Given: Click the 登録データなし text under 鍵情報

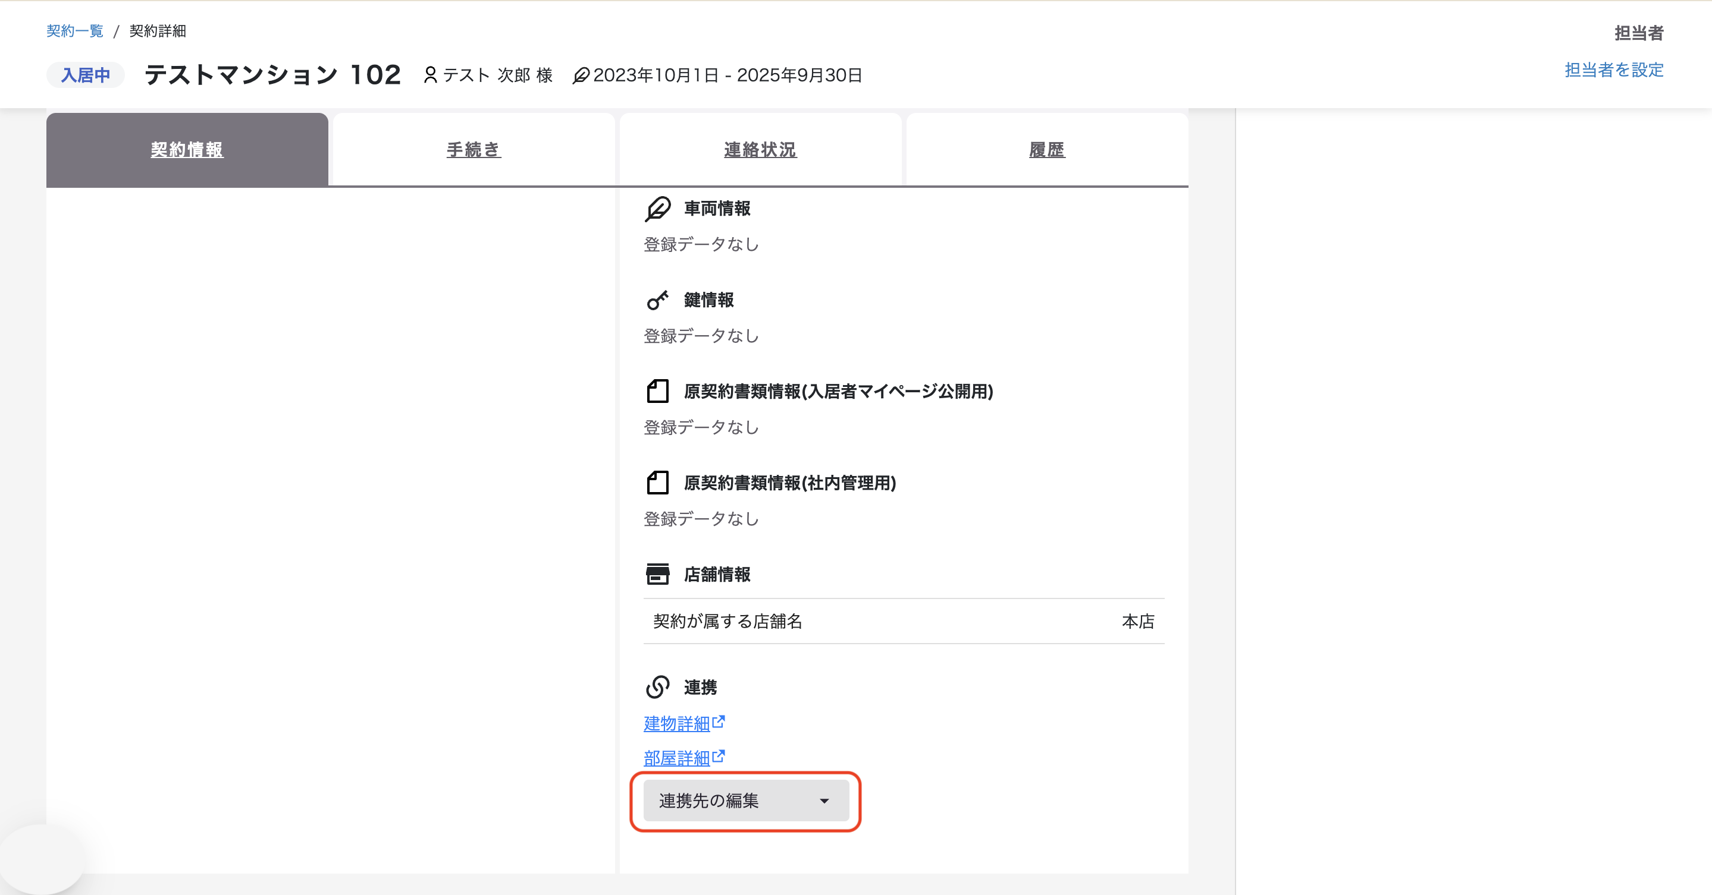Looking at the screenshot, I should [x=701, y=336].
